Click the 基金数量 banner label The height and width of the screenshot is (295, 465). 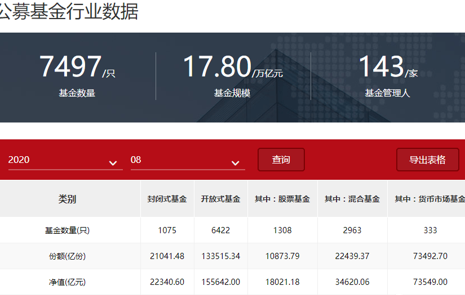77,93
